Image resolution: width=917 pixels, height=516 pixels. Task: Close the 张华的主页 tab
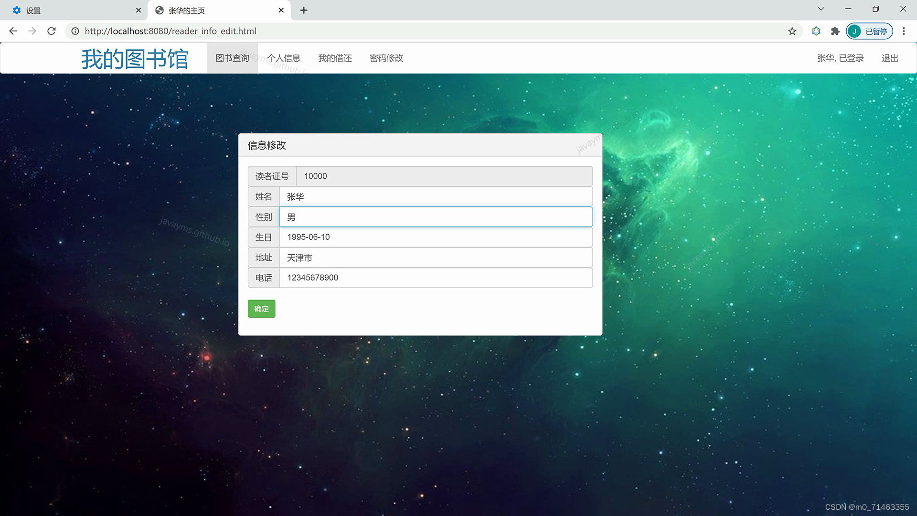pyautogui.click(x=281, y=10)
